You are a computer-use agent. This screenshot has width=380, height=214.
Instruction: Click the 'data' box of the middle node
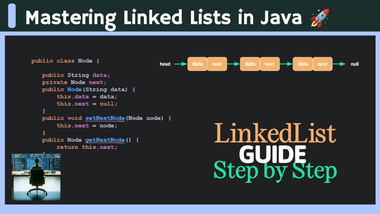click(250, 64)
